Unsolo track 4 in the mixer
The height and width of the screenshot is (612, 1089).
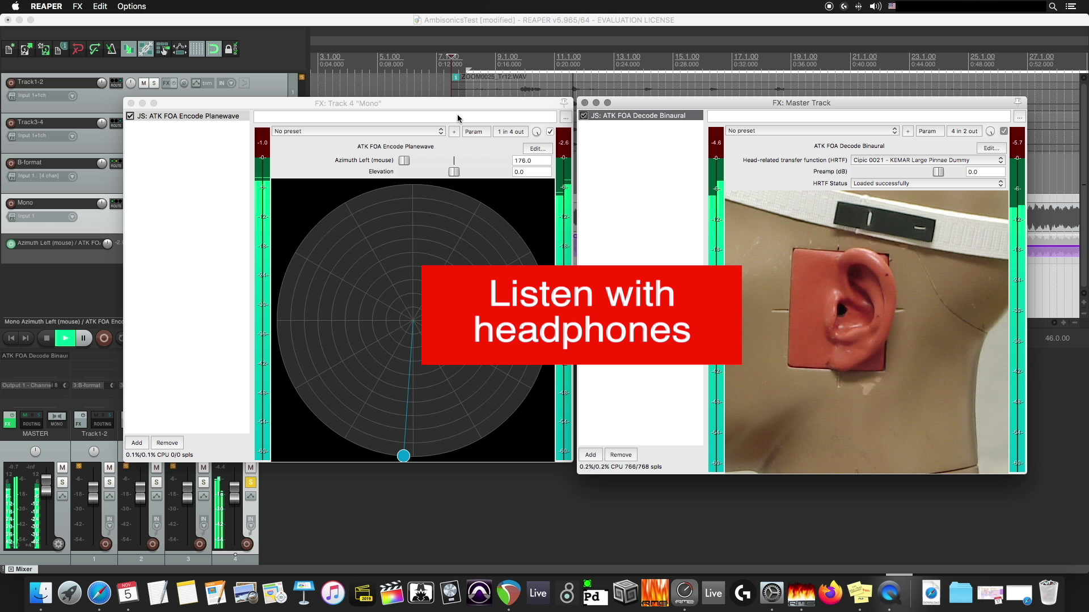point(251,482)
